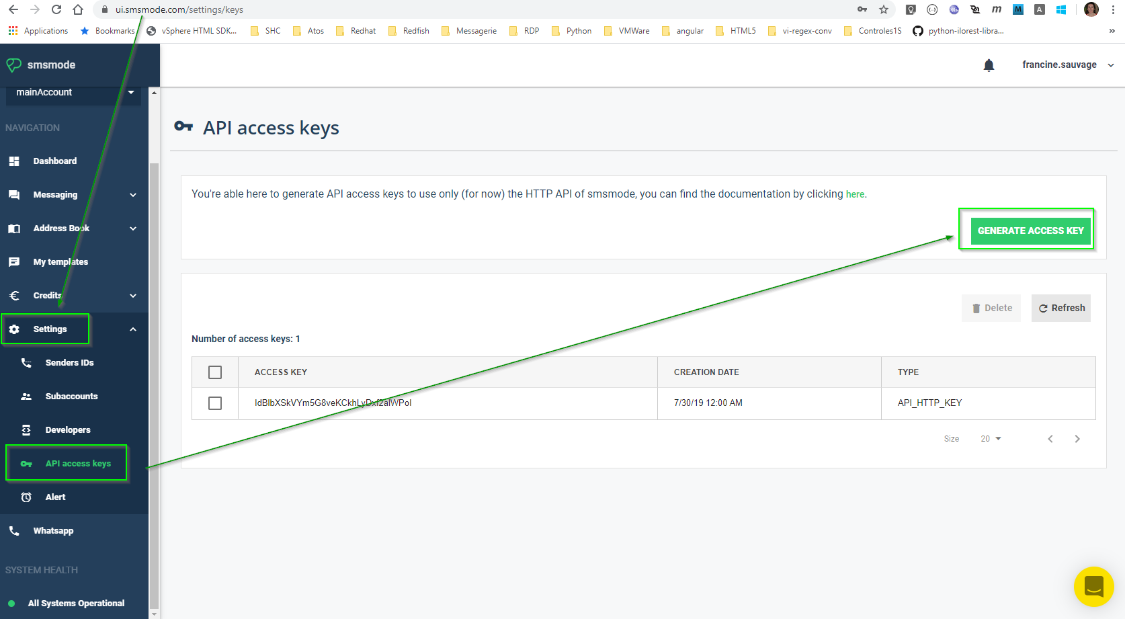The image size is (1125, 619).
Task: Tick the select-all checkbox in table header
Action: point(215,372)
